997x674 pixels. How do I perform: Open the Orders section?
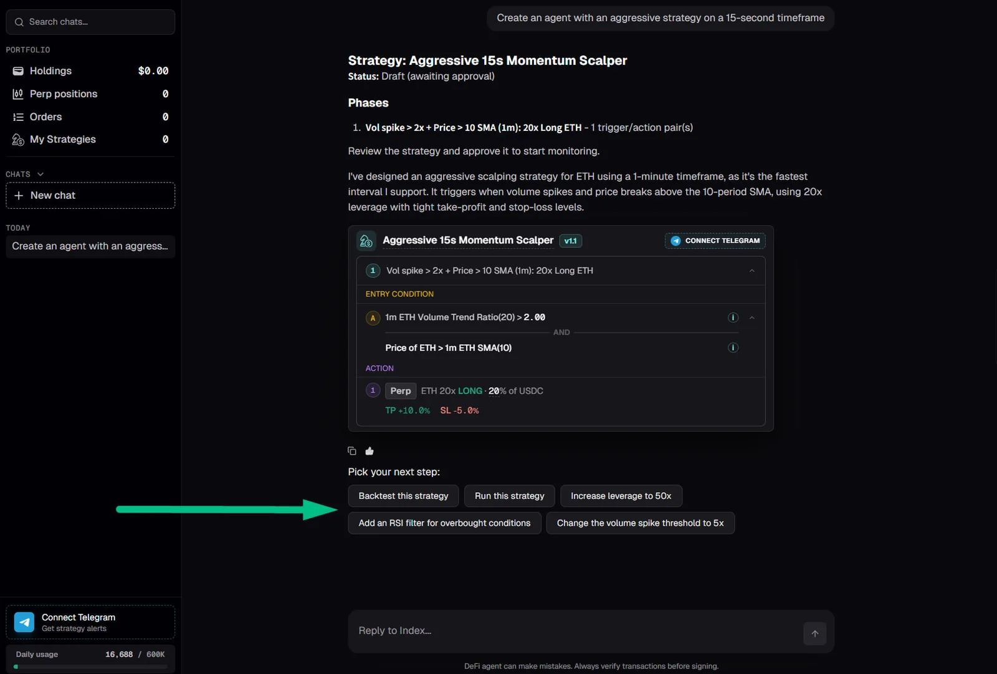[90, 117]
